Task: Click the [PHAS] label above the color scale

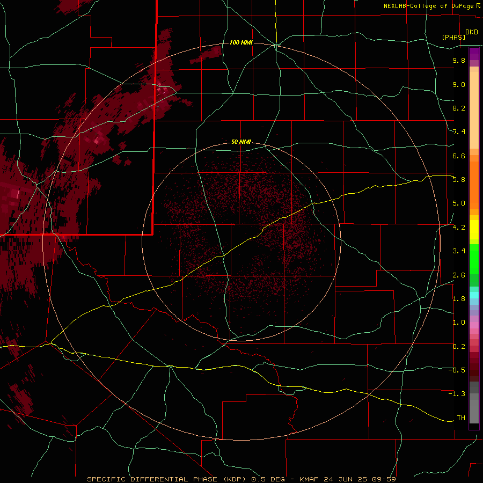Action: click(x=453, y=37)
